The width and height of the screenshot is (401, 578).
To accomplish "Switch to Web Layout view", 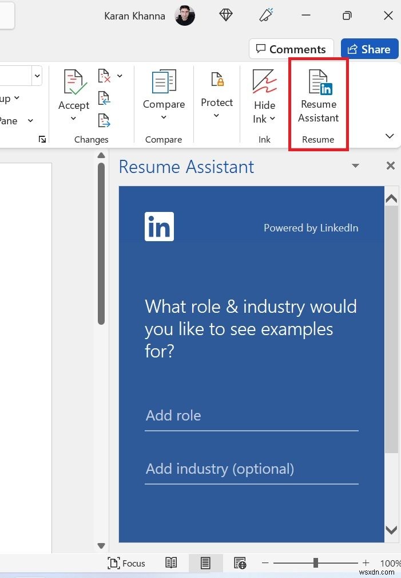I will [x=240, y=563].
